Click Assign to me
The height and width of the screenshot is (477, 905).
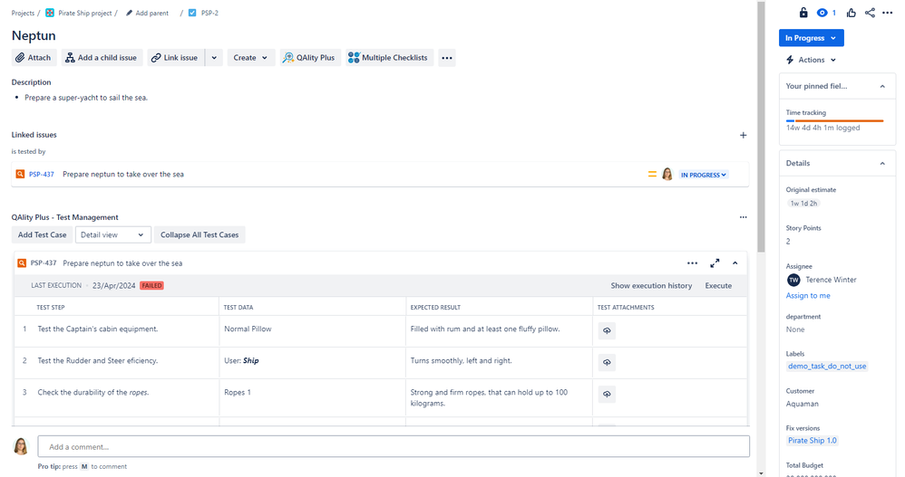(x=808, y=296)
